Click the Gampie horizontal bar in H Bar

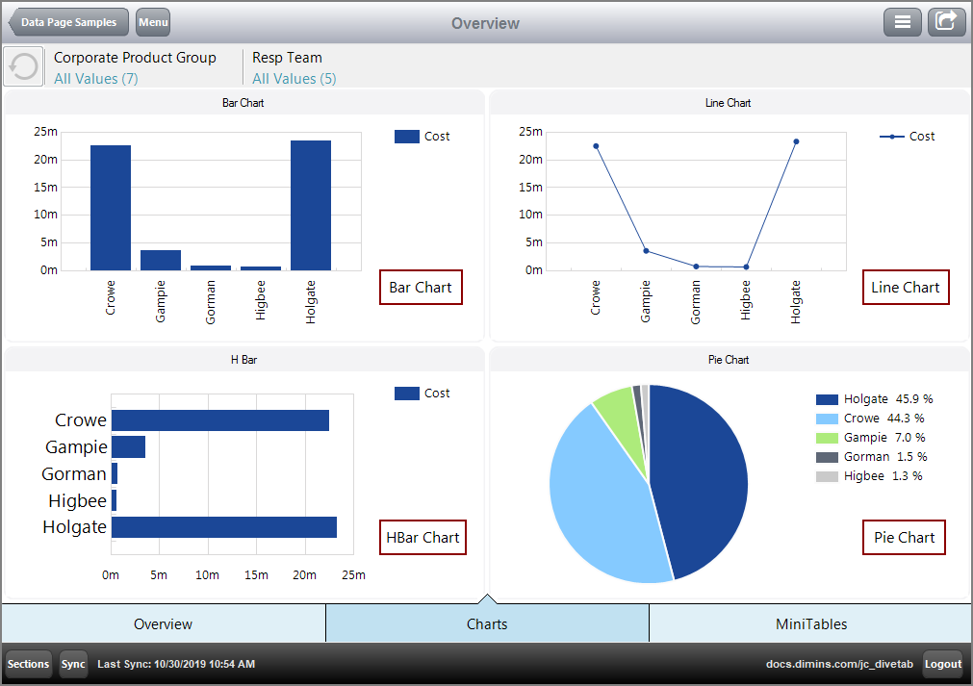tap(128, 446)
